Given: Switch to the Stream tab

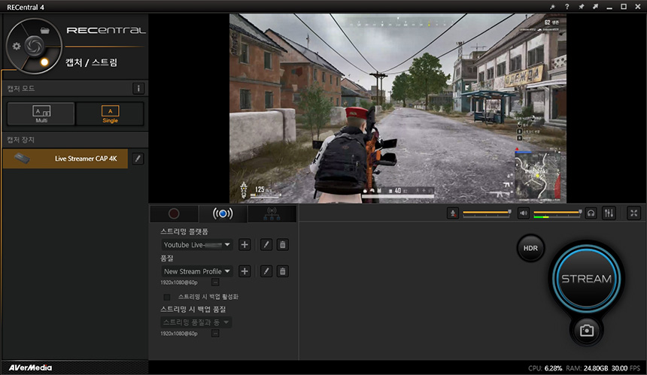Looking at the screenshot, I should tap(223, 213).
